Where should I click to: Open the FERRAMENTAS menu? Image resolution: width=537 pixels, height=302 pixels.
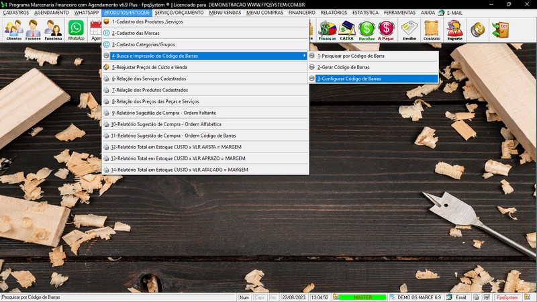point(399,13)
